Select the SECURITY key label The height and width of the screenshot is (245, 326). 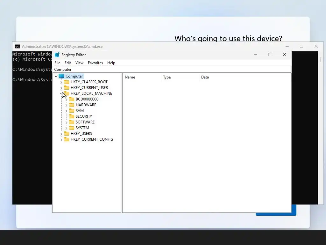click(x=84, y=116)
